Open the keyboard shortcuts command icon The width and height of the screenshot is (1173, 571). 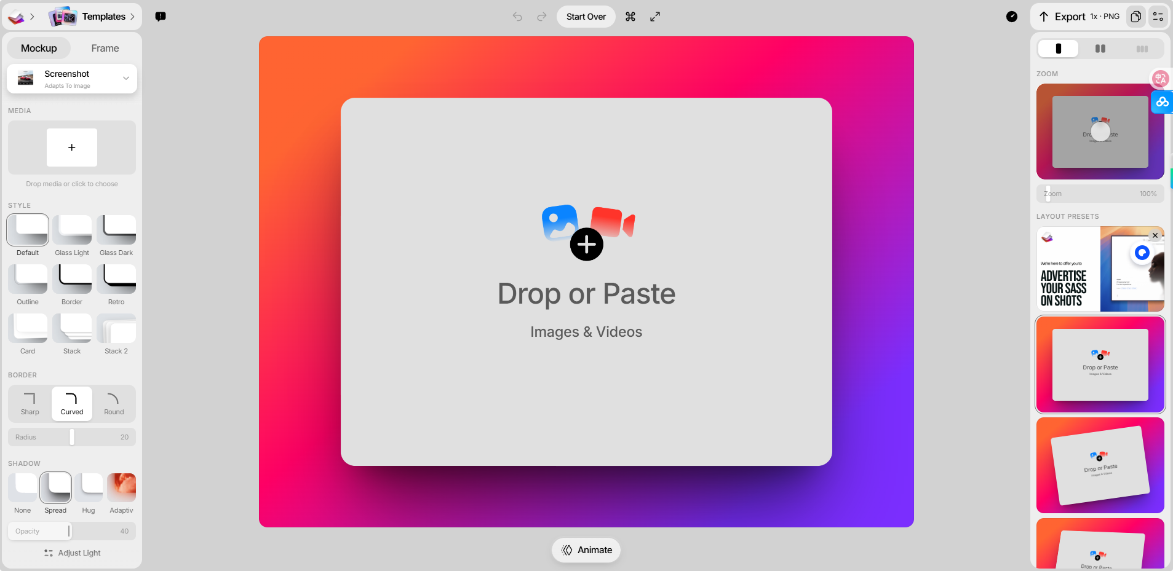click(x=630, y=17)
